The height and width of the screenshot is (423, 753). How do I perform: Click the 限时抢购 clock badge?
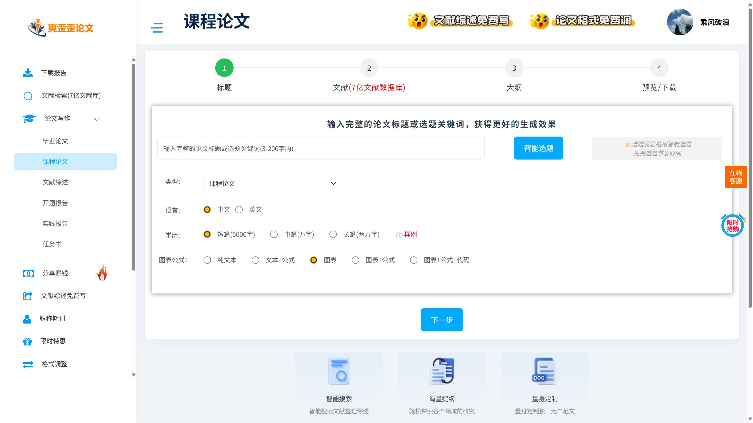[732, 226]
